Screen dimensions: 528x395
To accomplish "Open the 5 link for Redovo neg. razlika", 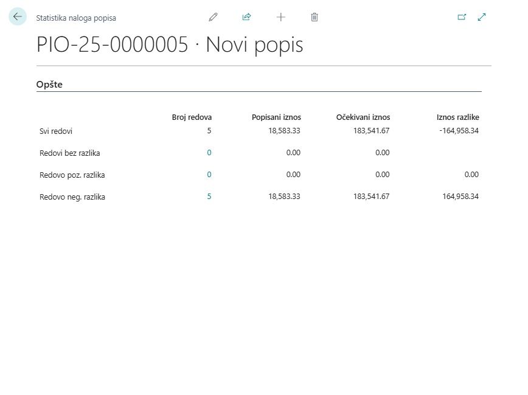I will [209, 197].
